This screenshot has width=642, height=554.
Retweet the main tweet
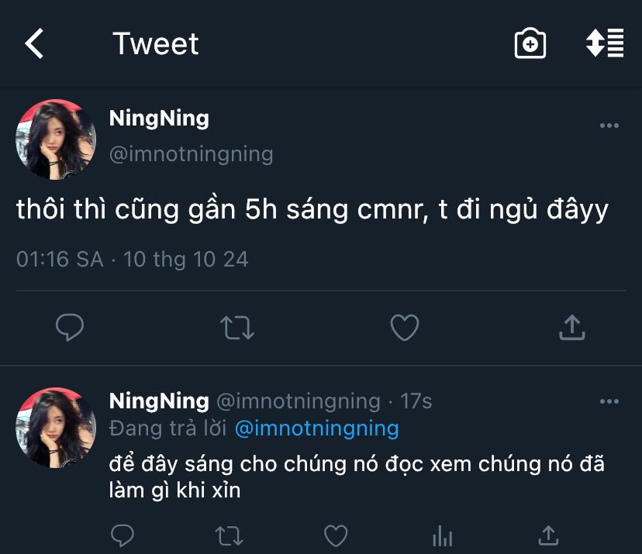tap(237, 328)
